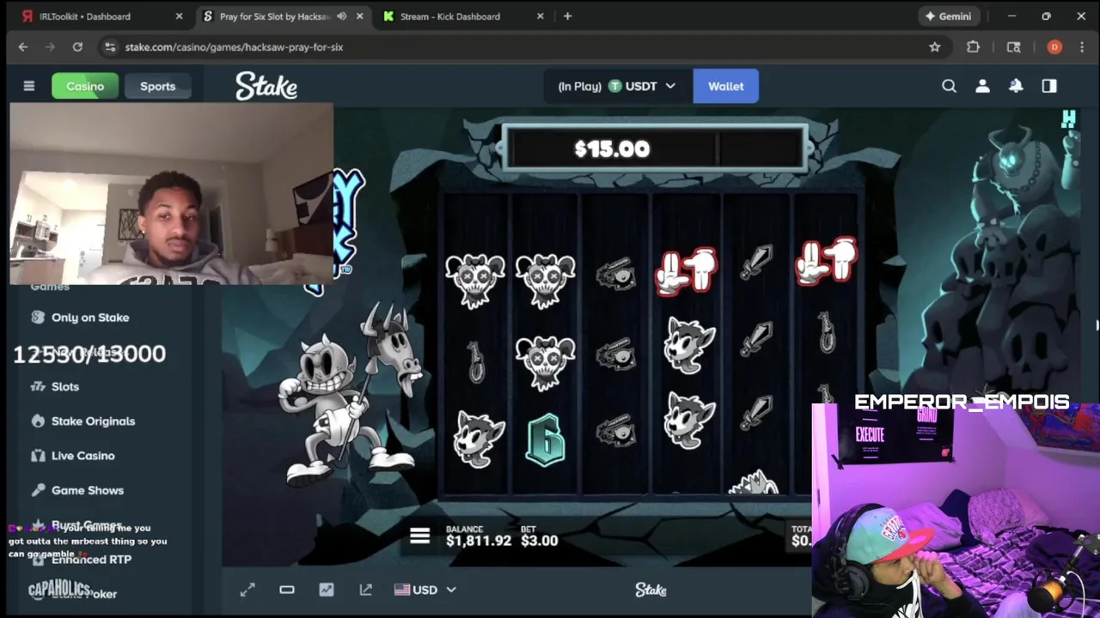Open Enhanced RTP category
1100x618 pixels.
click(91, 560)
